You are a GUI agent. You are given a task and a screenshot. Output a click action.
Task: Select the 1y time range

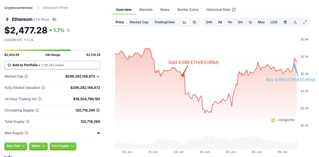coord(250,22)
